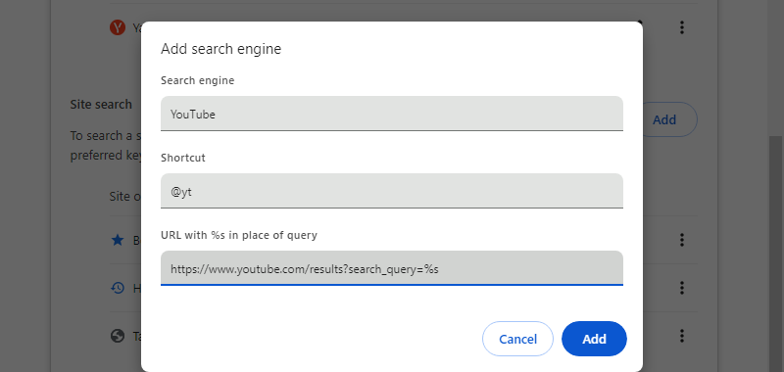Open the three-dot menu on the History row
The image size is (784, 372).
click(x=681, y=288)
